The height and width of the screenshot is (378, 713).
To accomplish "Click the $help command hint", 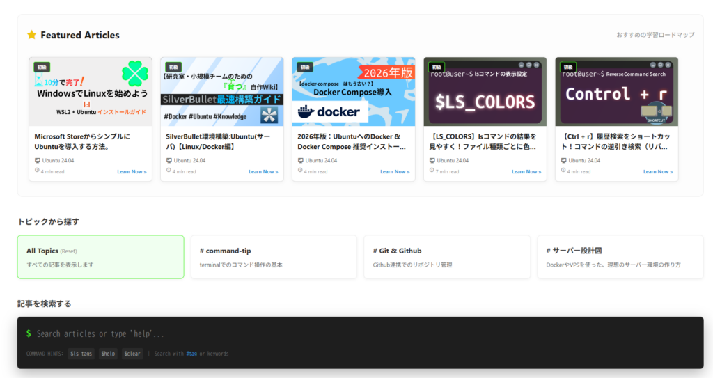I will pyautogui.click(x=108, y=354).
